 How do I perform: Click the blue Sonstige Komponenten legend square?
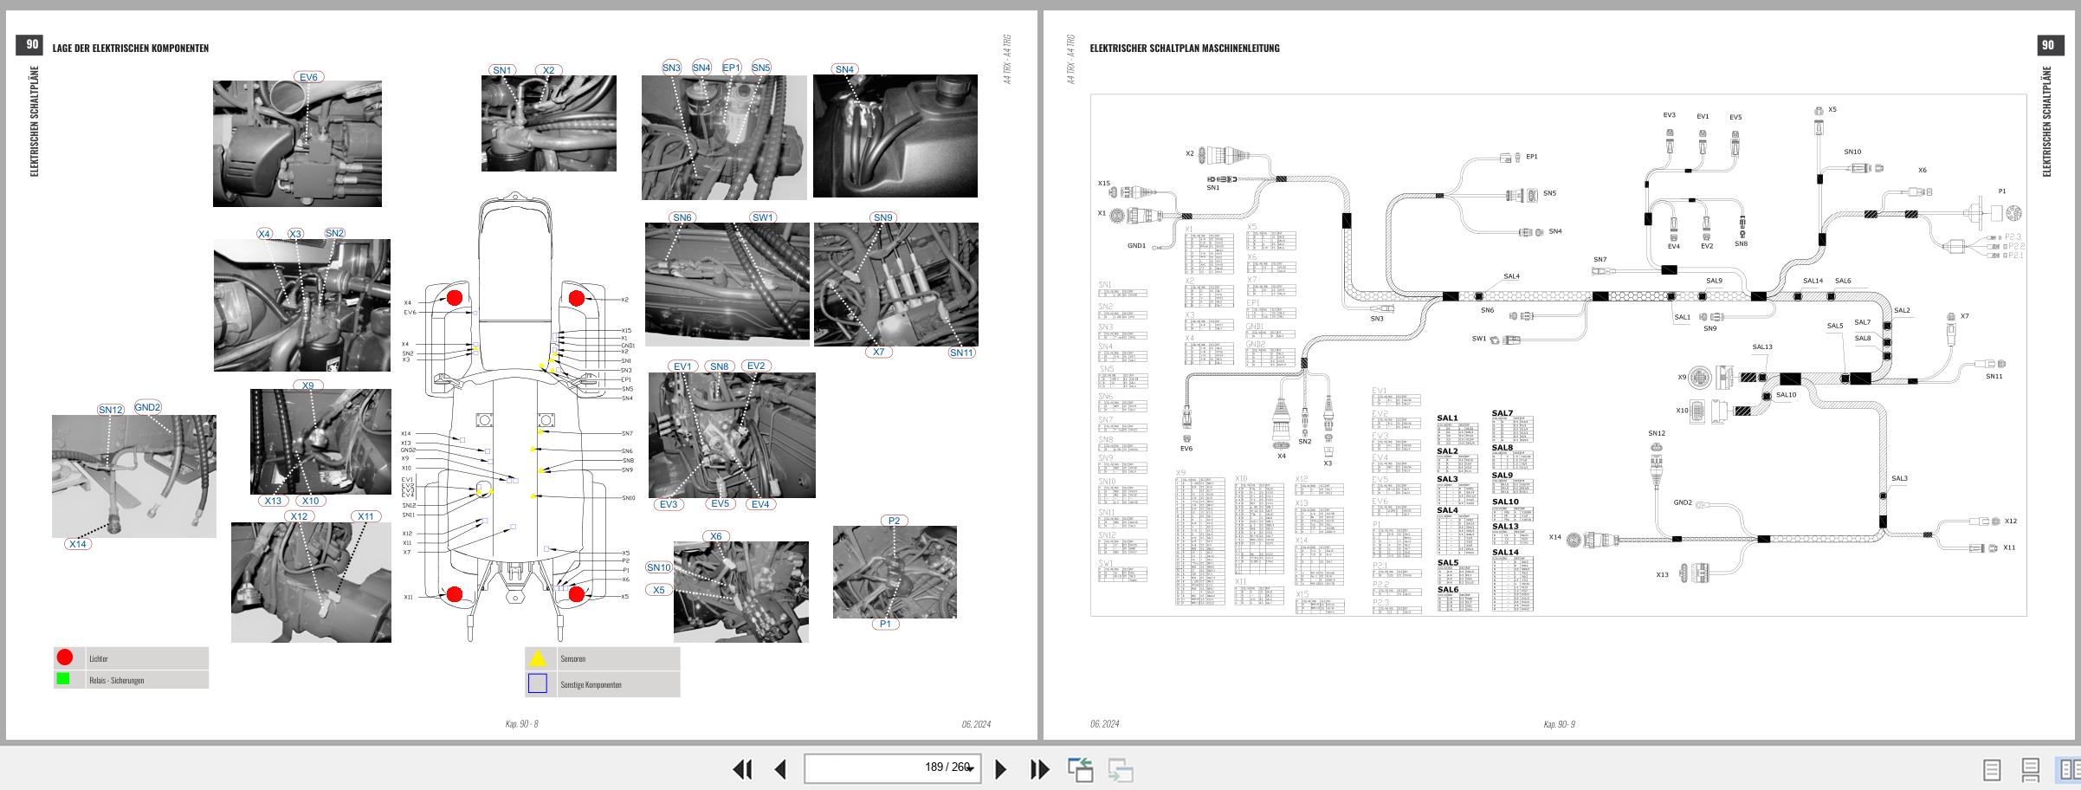tap(538, 683)
